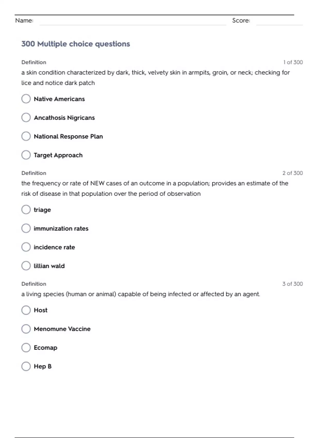The width and height of the screenshot is (309, 438).
Task: Select the Native Americans radio option
Action: coord(26,99)
